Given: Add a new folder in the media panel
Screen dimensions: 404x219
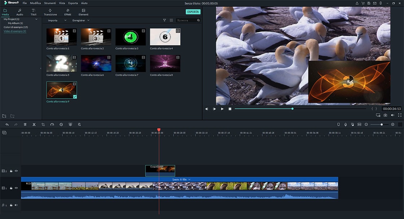Looking at the screenshot, I should point(4,116).
